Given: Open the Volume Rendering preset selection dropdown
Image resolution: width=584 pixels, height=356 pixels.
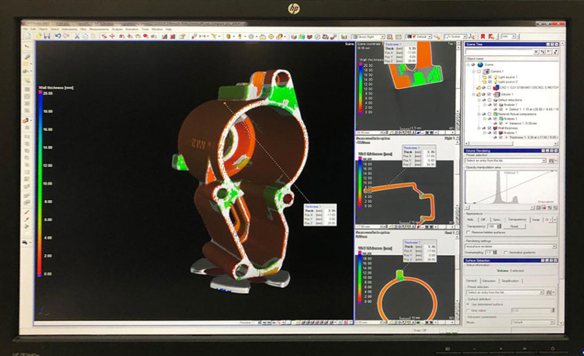Looking at the screenshot, I should (543, 161).
